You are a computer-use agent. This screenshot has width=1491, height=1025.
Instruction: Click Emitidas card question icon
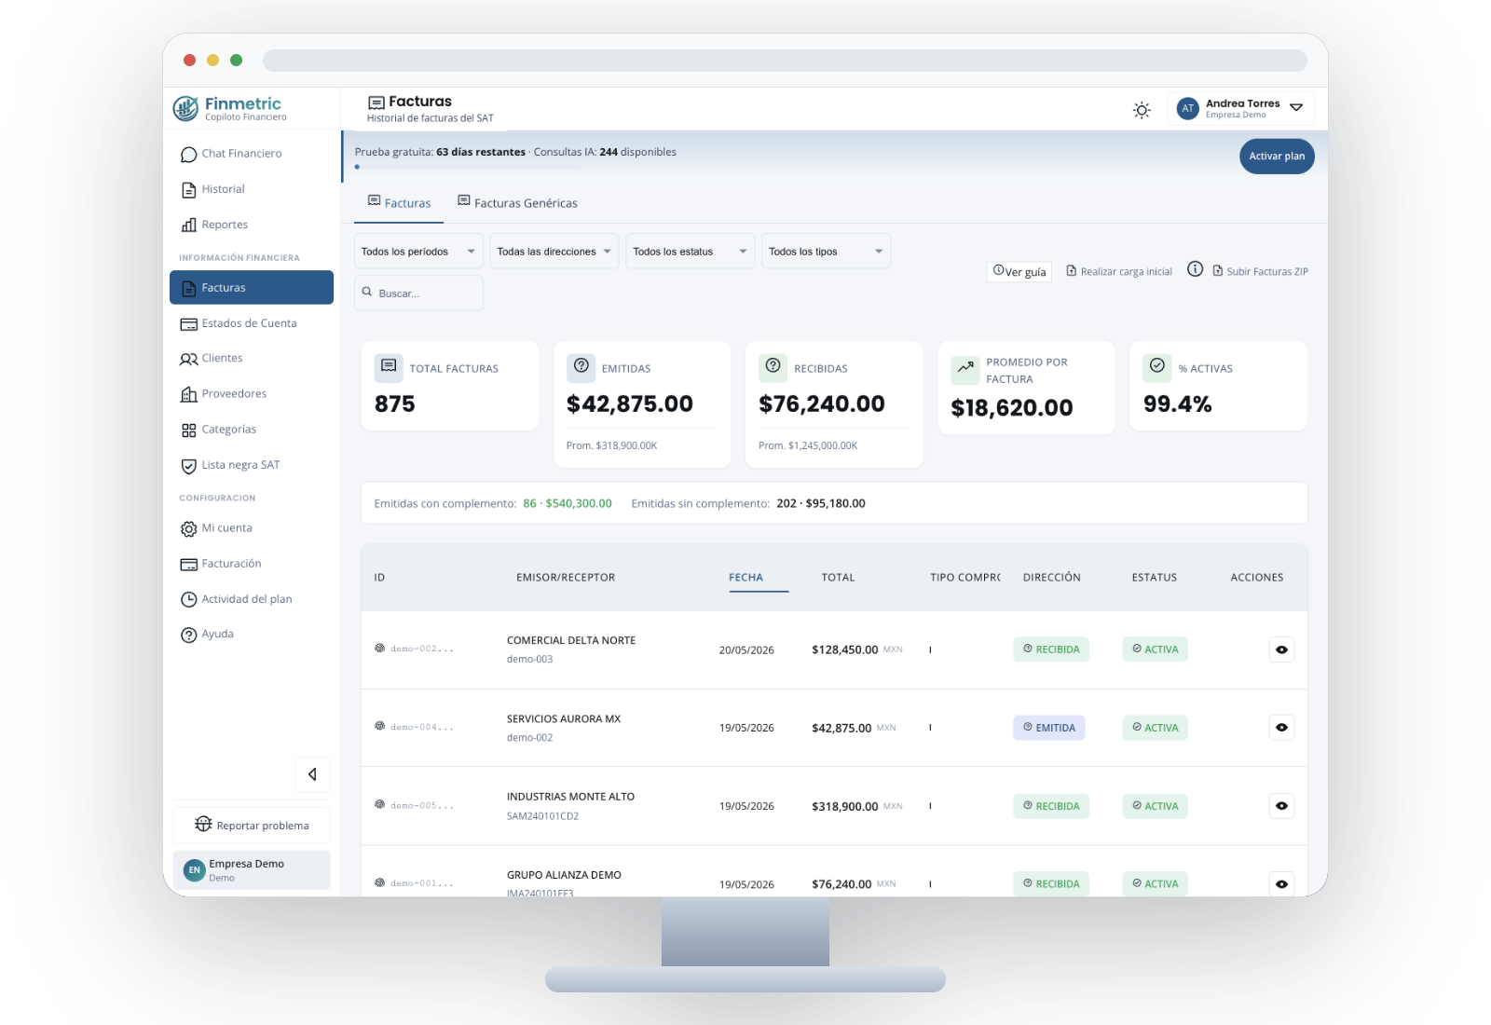[581, 367]
